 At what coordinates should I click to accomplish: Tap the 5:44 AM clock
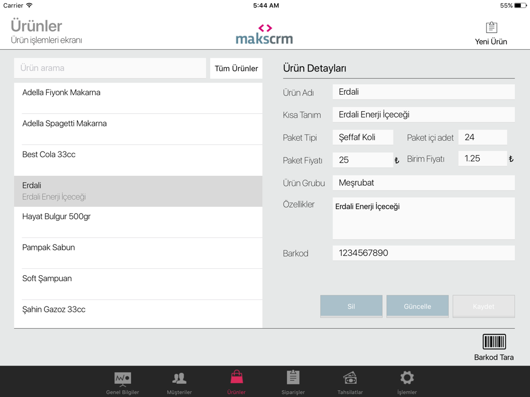click(x=266, y=5)
